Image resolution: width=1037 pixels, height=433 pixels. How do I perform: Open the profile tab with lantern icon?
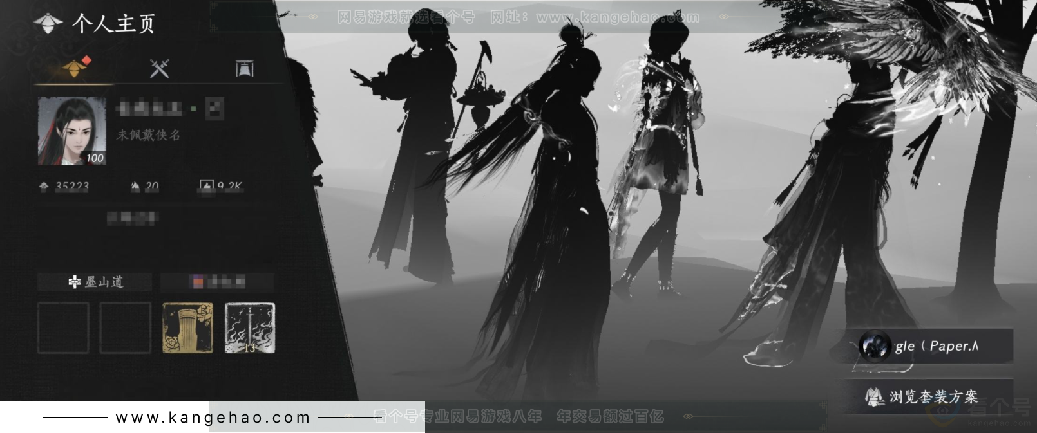[x=74, y=68]
